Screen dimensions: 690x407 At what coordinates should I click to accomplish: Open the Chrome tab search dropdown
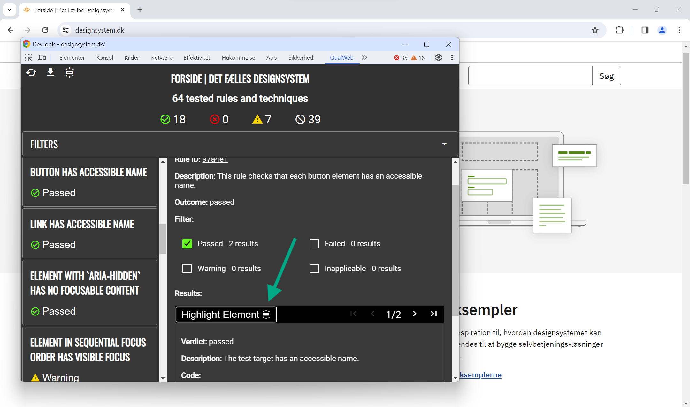10,10
